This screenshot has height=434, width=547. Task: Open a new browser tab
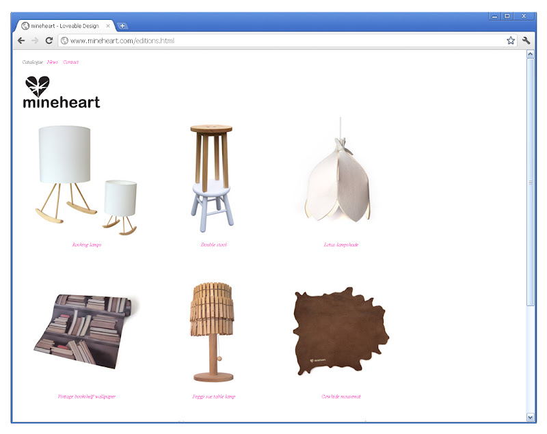(122, 24)
